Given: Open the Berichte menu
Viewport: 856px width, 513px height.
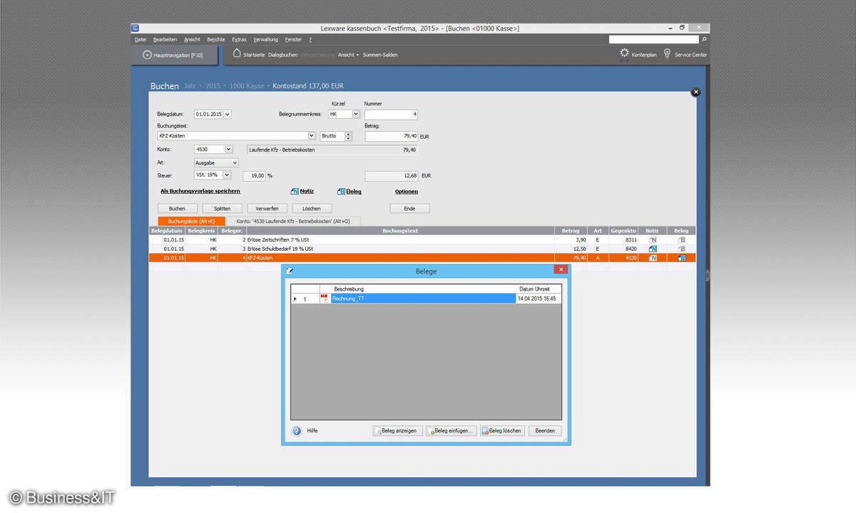Looking at the screenshot, I should coord(216,40).
